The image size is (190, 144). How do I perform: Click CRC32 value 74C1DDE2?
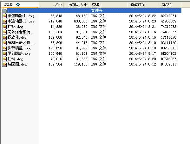(x=168, y=27)
